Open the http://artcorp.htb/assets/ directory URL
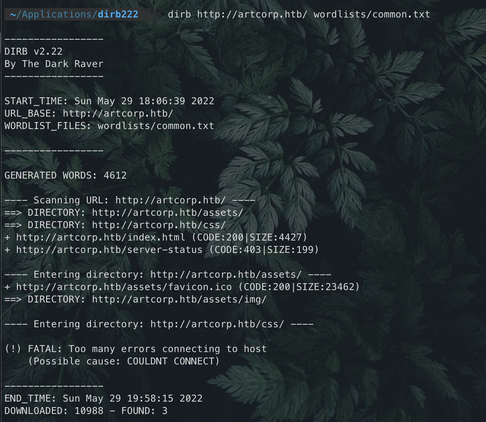Image resolution: width=486 pixels, height=422 pixels. [x=167, y=212]
